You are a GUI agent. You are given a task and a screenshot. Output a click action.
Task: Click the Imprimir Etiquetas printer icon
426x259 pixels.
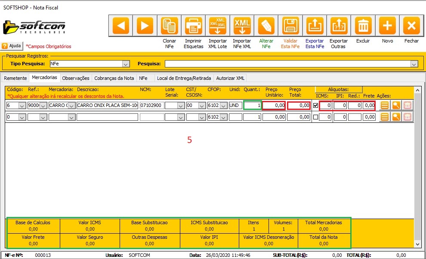194,26
